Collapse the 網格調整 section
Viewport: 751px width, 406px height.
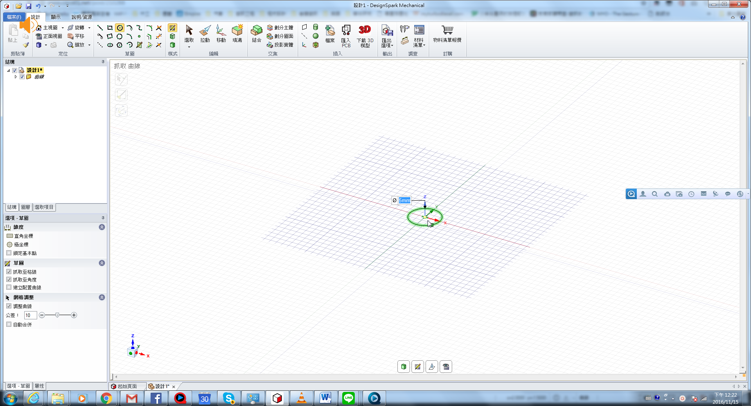[x=102, y=297]
